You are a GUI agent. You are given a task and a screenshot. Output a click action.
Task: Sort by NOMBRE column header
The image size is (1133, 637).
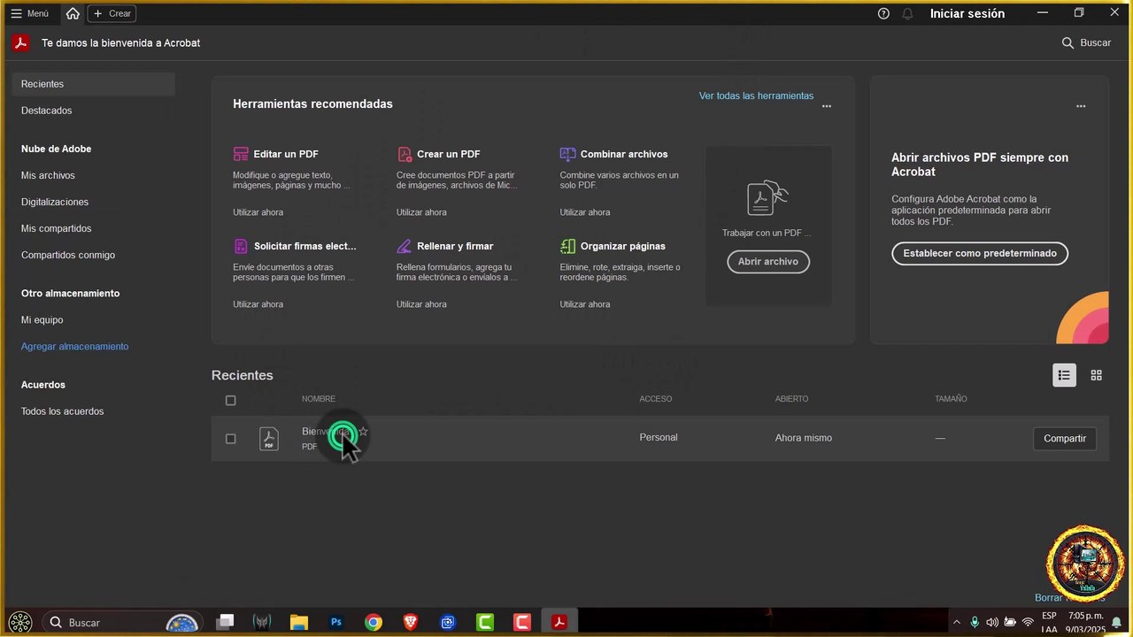319,399
